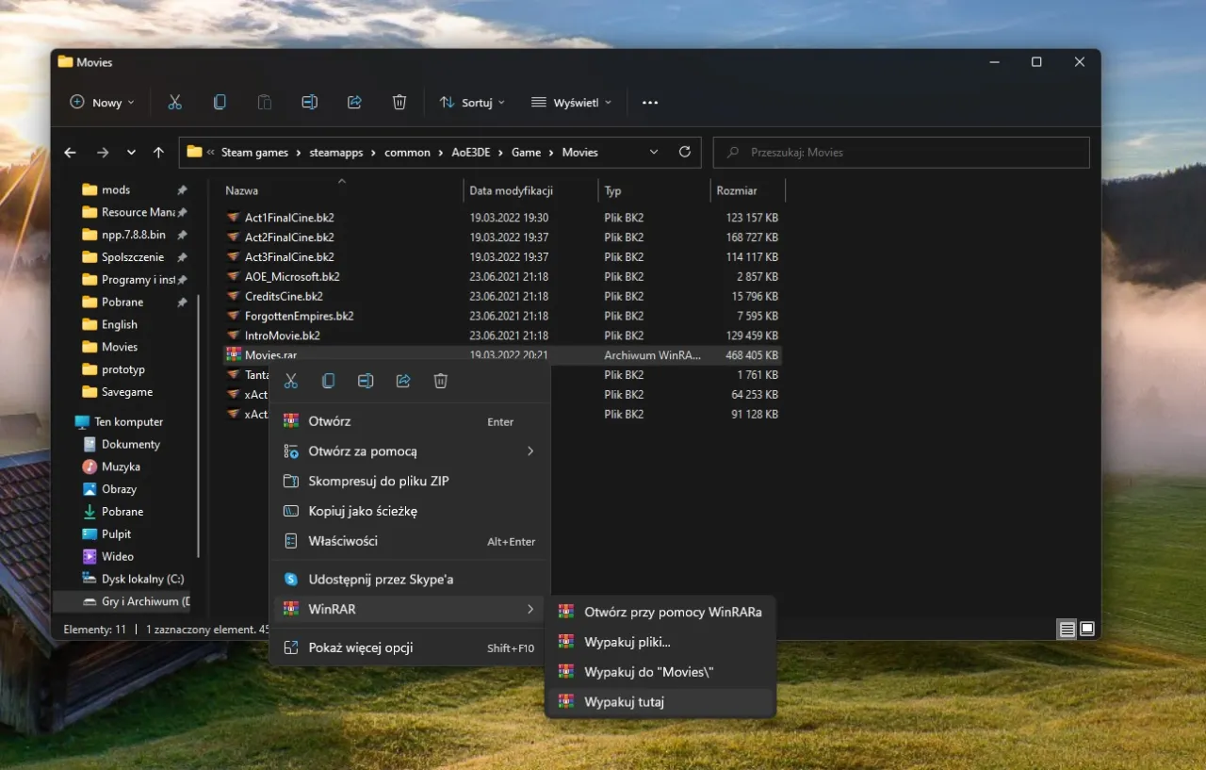1206x770 pixels.
Task: Refresh the current folder view
Action: (x=685, y=152)
